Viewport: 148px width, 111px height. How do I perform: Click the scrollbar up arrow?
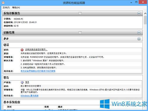pyautogui.click(x=145, y=14)
